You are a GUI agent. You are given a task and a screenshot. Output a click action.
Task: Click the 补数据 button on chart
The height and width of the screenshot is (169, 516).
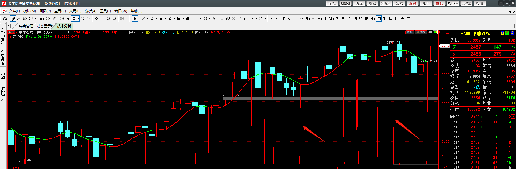[x=421, y=32]
